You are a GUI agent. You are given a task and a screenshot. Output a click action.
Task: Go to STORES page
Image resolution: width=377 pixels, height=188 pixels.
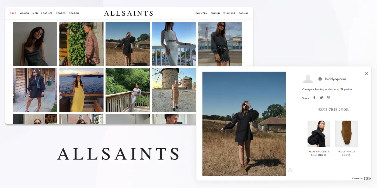tap(61, 13)
